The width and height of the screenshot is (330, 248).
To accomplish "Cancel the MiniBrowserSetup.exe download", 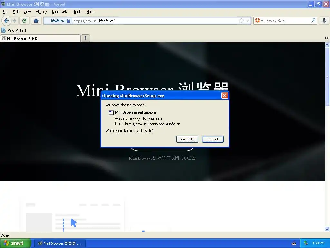I will click(x=213, y=139).
